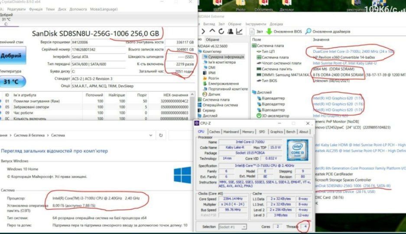Open Диск menu in CrystalDiskInfo

62,9
